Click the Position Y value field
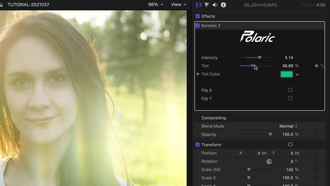The height and width of the screenshot is (186, 330). tap(292, 153)
